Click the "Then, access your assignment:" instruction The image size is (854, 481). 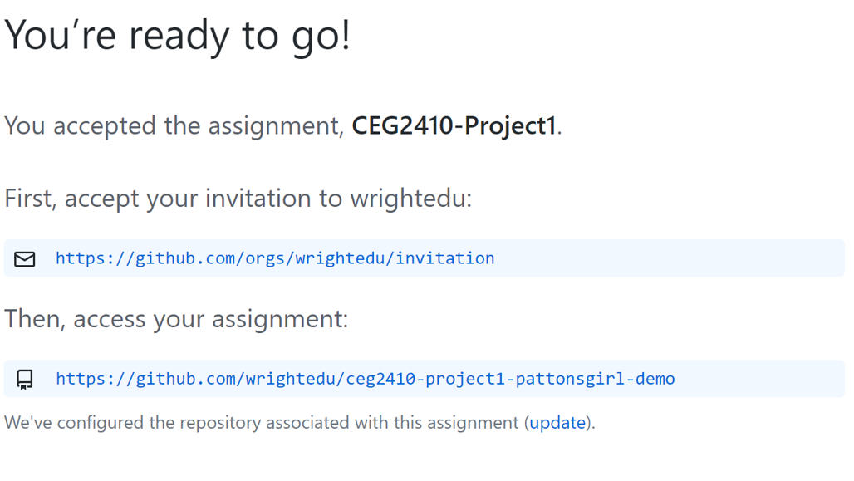tap(176, 319)
